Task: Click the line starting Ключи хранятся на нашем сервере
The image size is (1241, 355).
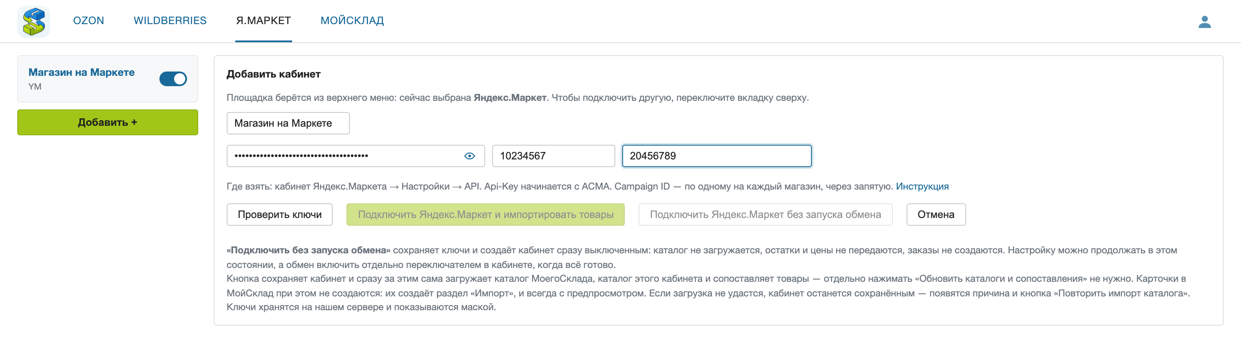Action: coord(362,307)
